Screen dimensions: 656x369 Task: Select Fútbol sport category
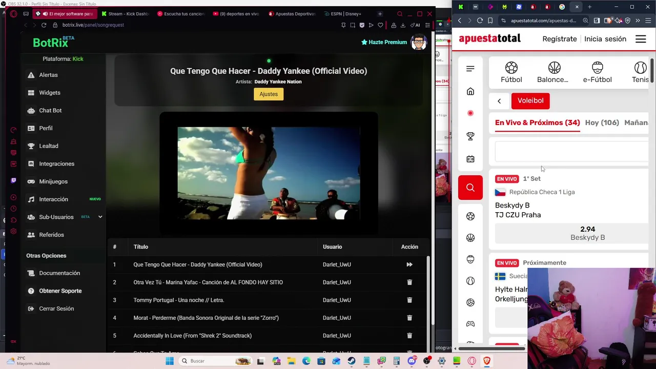click(x=511, y=73)
